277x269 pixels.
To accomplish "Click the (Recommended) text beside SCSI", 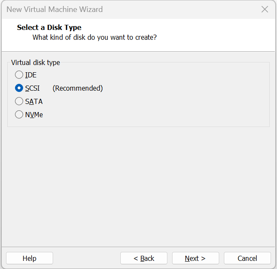I will [77, 88].
